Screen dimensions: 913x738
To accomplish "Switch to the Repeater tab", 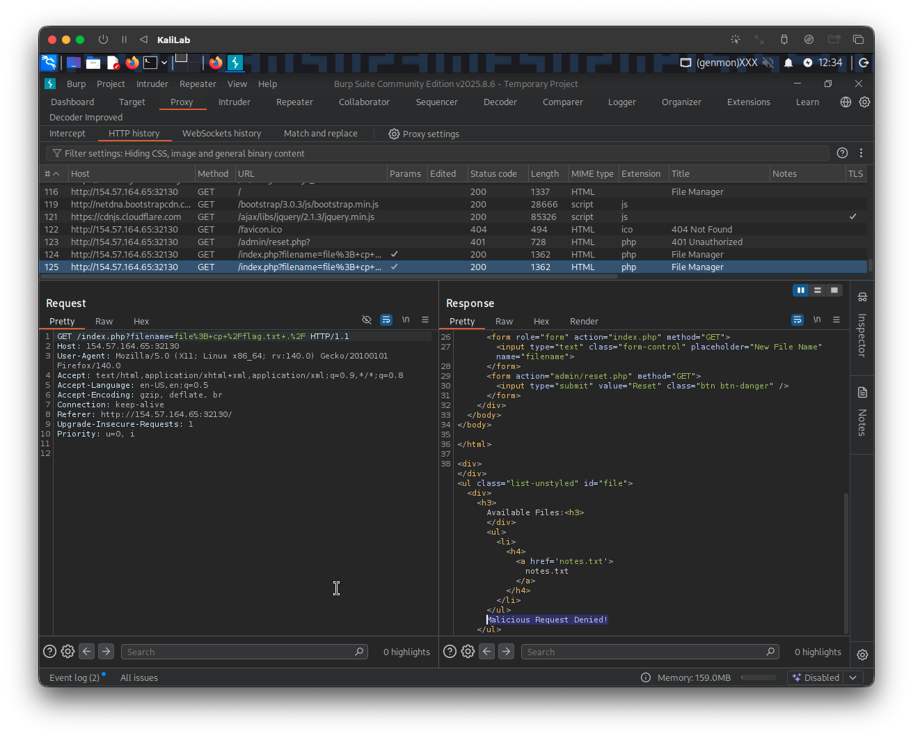I will pos(294,102).
